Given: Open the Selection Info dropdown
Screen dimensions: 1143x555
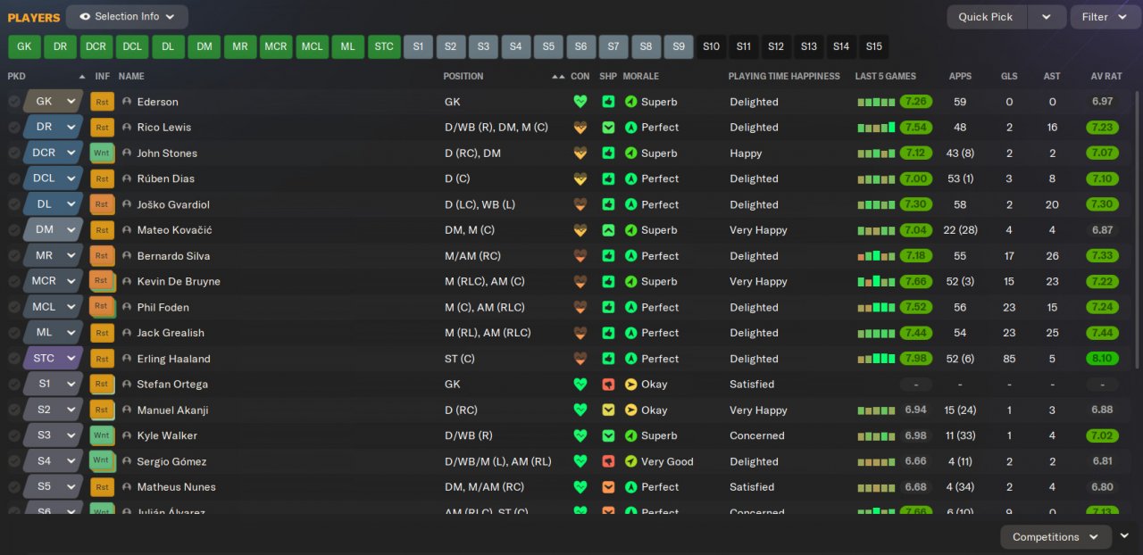Looking at the screenshot, I should pyautogui.click(x=127, y=16).
